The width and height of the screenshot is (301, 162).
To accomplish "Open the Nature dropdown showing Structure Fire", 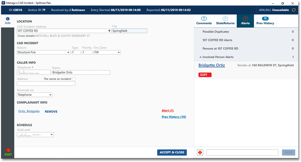I will point(44,52).
